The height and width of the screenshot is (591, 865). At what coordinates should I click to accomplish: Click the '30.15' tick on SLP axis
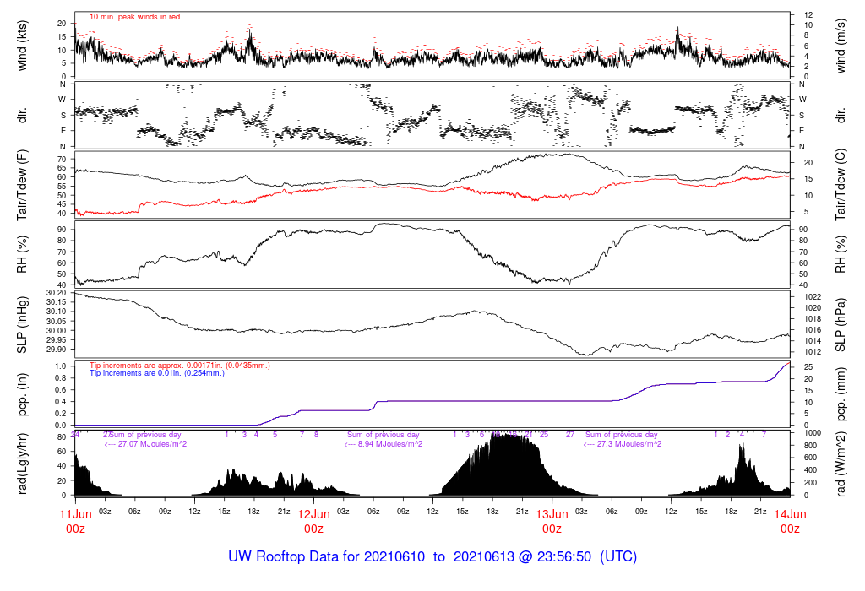click(57, 302)
